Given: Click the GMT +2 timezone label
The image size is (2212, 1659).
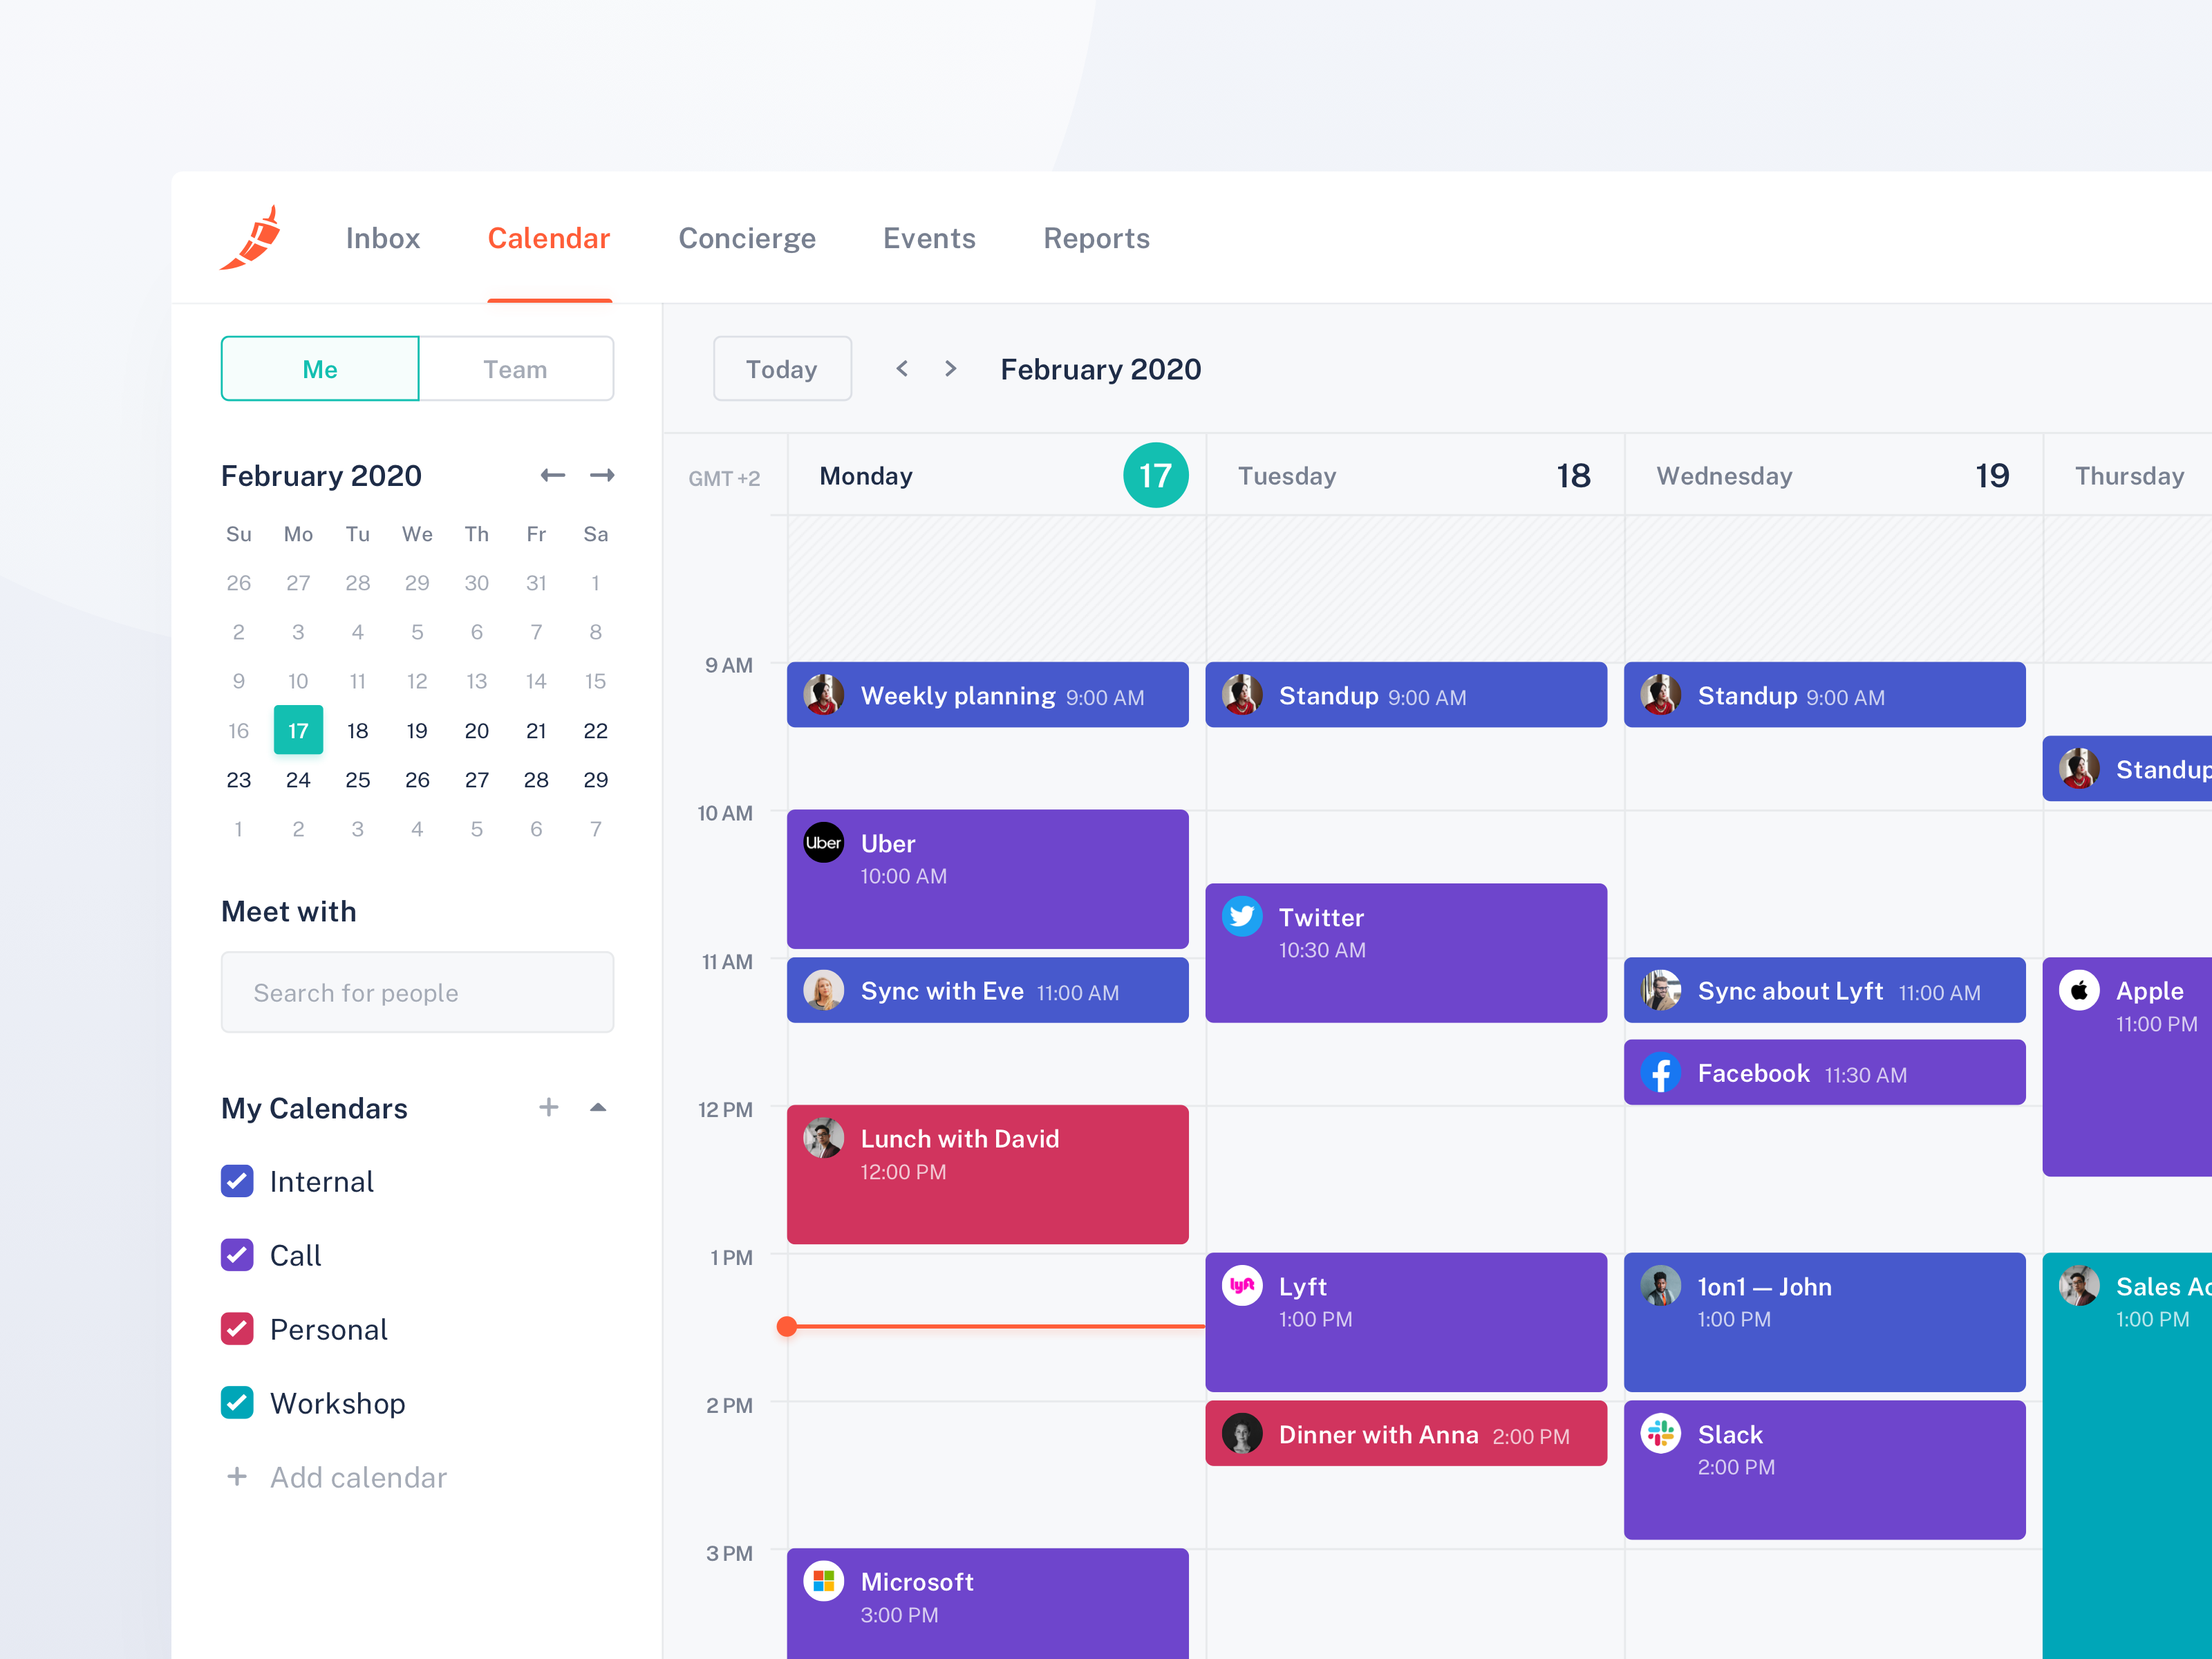Looking at the screenshot, I should point(724,478).
